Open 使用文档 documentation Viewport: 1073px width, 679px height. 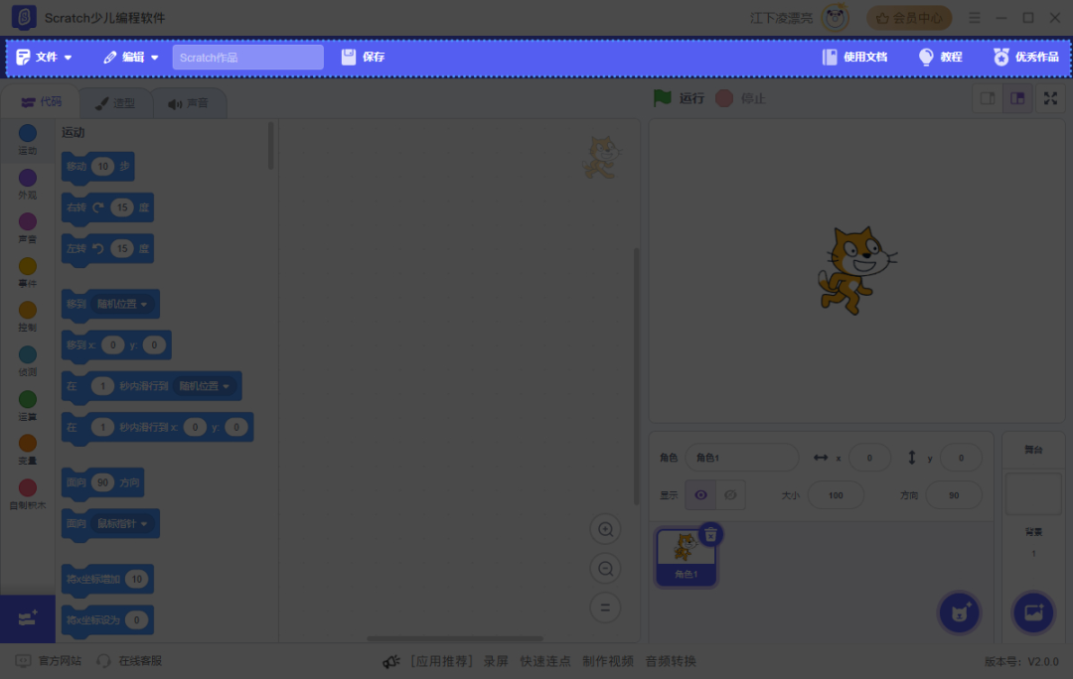(854, 58)
